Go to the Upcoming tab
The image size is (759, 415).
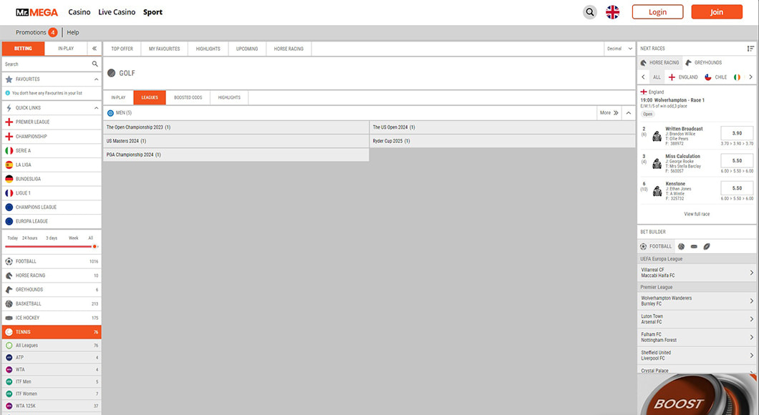pyautogui.click(x=247, y=49)
